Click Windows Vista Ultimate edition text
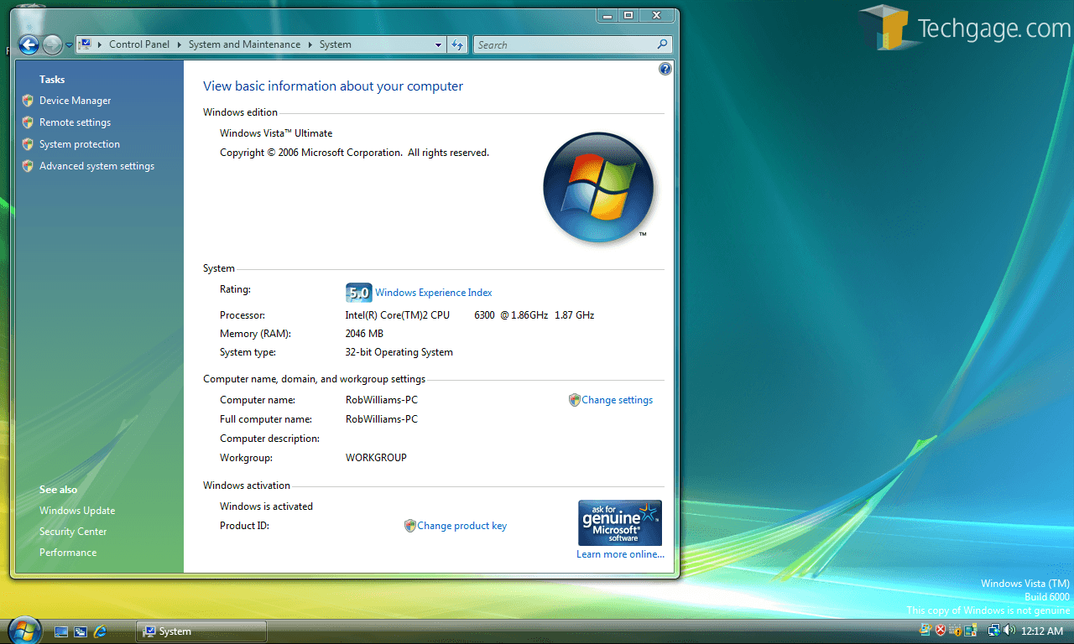 tap(276, 133)
